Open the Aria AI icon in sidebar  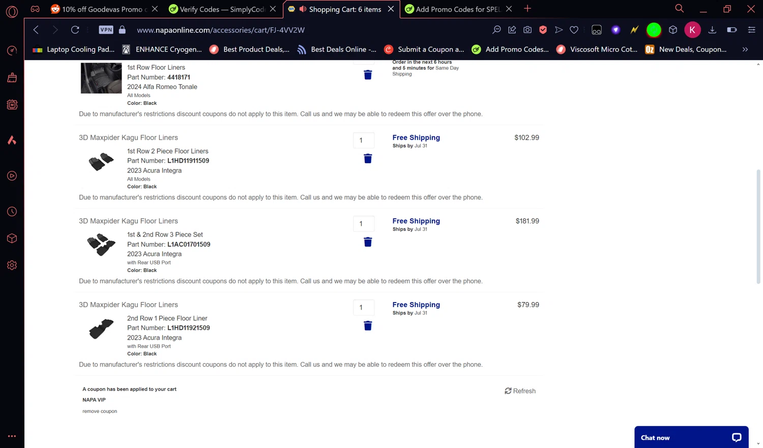12,140
